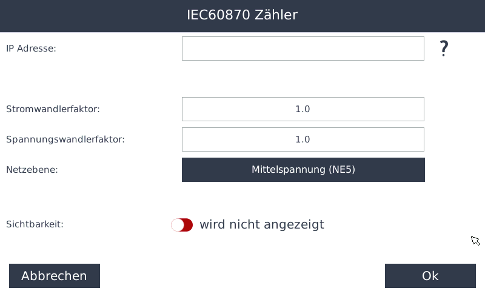Click the 1.0 value beside Stromwandlerfaktor
485x291 pixels.
[x=303, y=109]
